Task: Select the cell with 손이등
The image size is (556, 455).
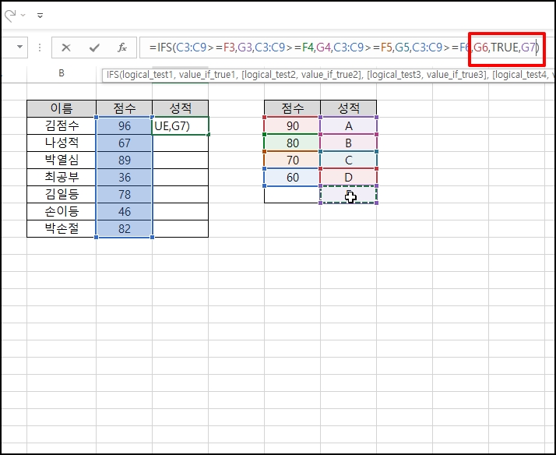Action: point(62,211)
